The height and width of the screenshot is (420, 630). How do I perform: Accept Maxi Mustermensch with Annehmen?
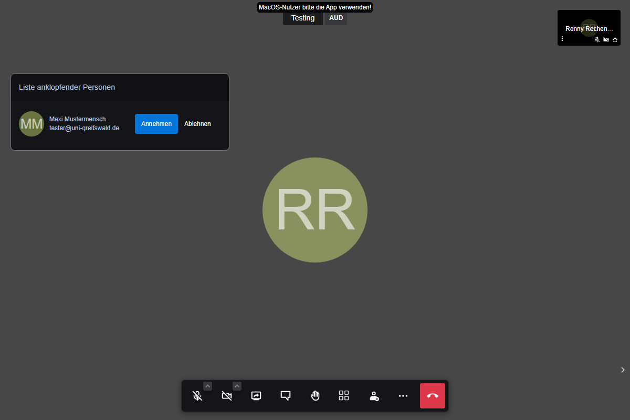tap(156, 124)
